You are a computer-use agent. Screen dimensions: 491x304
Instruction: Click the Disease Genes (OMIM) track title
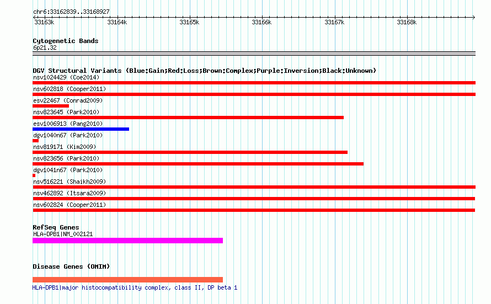(x=71, y=266)
